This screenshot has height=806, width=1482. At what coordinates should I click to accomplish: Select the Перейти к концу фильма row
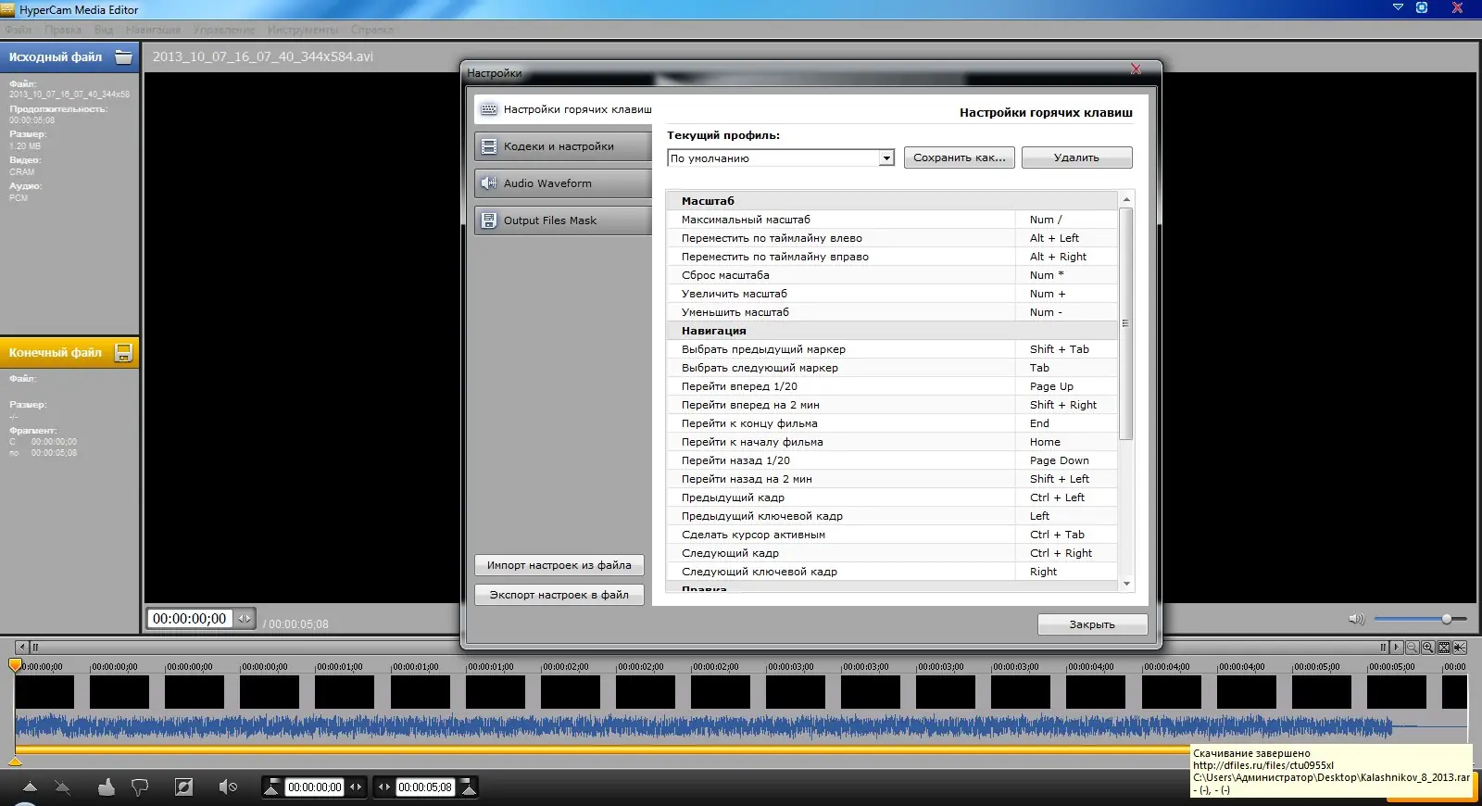click(892, 423)
